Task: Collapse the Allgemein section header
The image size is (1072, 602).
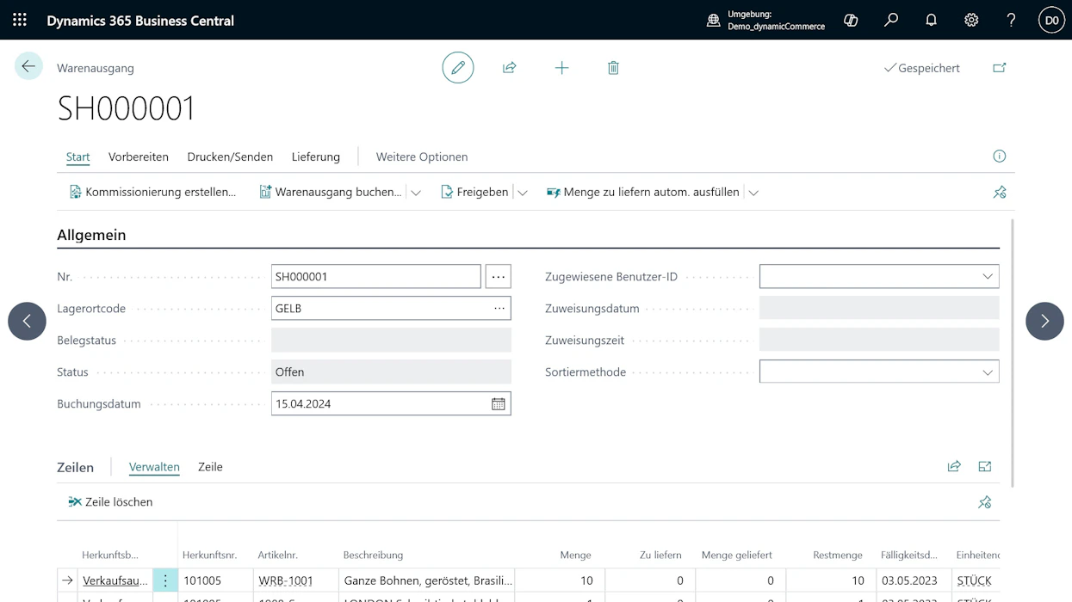Action: 91,235
